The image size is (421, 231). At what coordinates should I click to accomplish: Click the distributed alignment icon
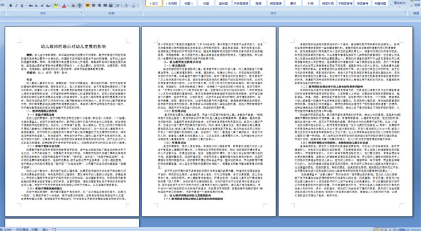pyautogui.click(x=111, y=6)
